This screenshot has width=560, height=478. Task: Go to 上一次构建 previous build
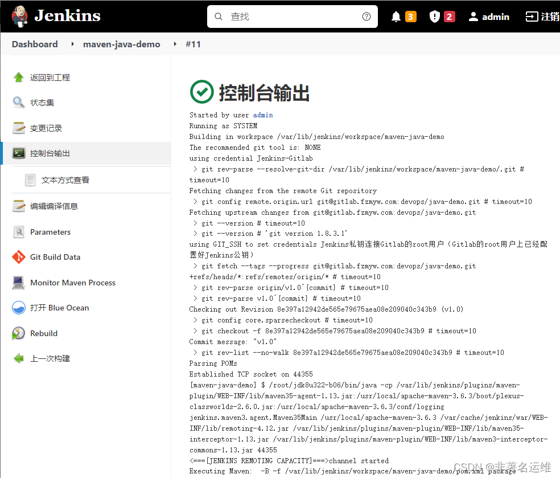(50, 358)
